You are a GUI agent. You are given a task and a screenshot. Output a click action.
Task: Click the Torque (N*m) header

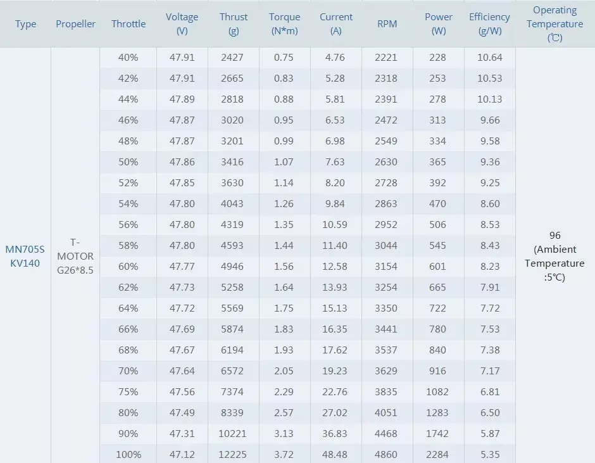point(284,24)
